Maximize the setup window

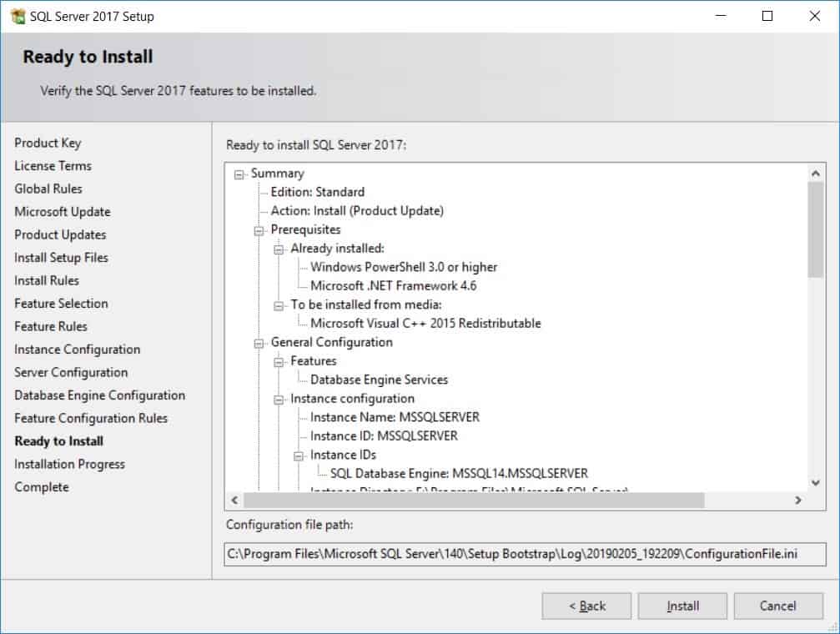tap(767, 16)
